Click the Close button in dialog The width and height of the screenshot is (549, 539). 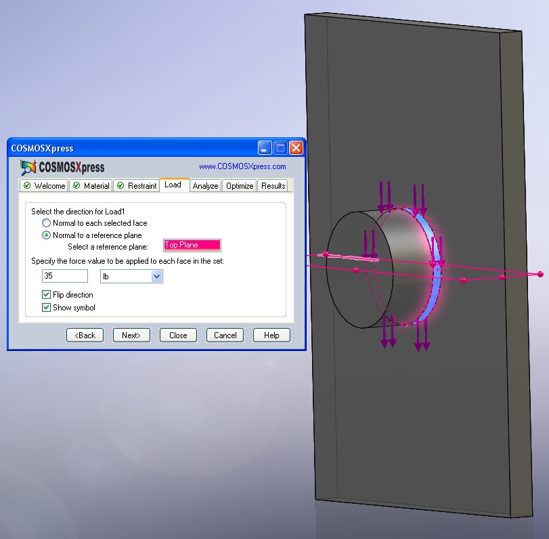(178, 335)
